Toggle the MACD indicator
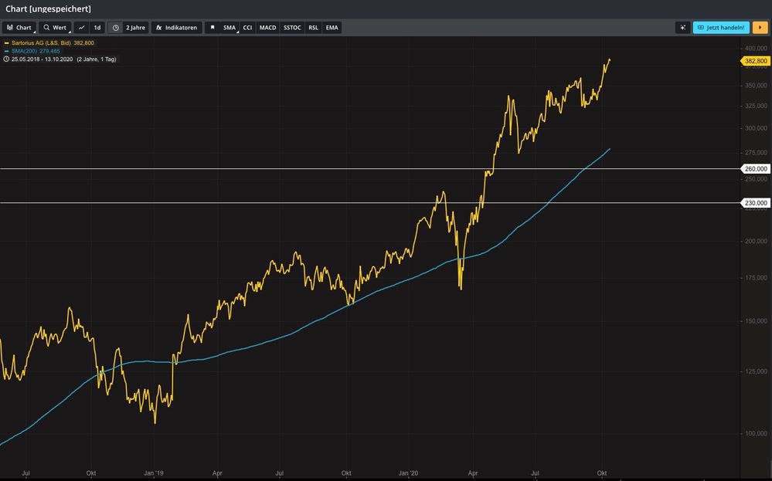Screen dimensions: 772x481 coord(267,28)
